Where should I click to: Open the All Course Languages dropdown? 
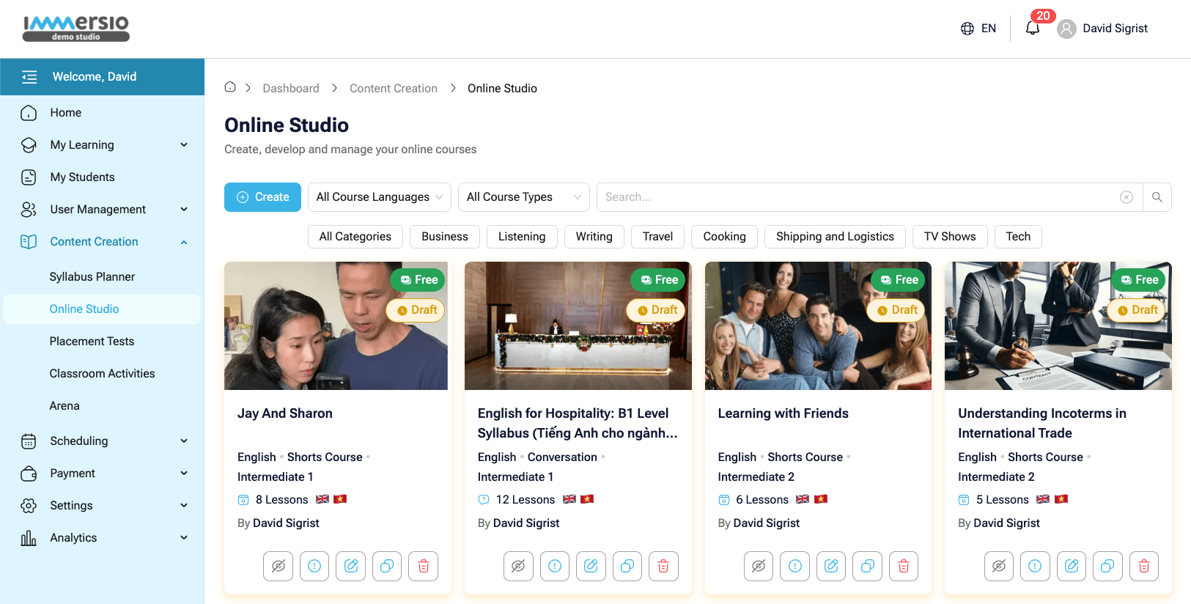point(379,197)
